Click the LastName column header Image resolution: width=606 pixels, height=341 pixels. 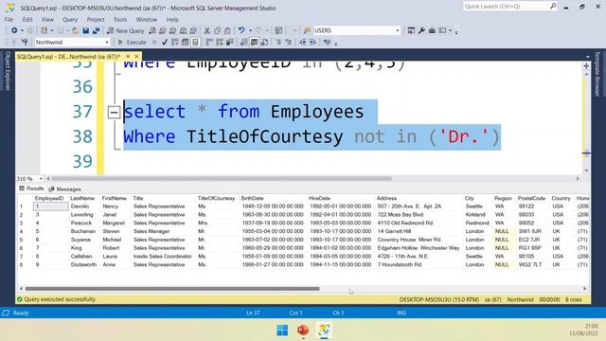(82, 198)
